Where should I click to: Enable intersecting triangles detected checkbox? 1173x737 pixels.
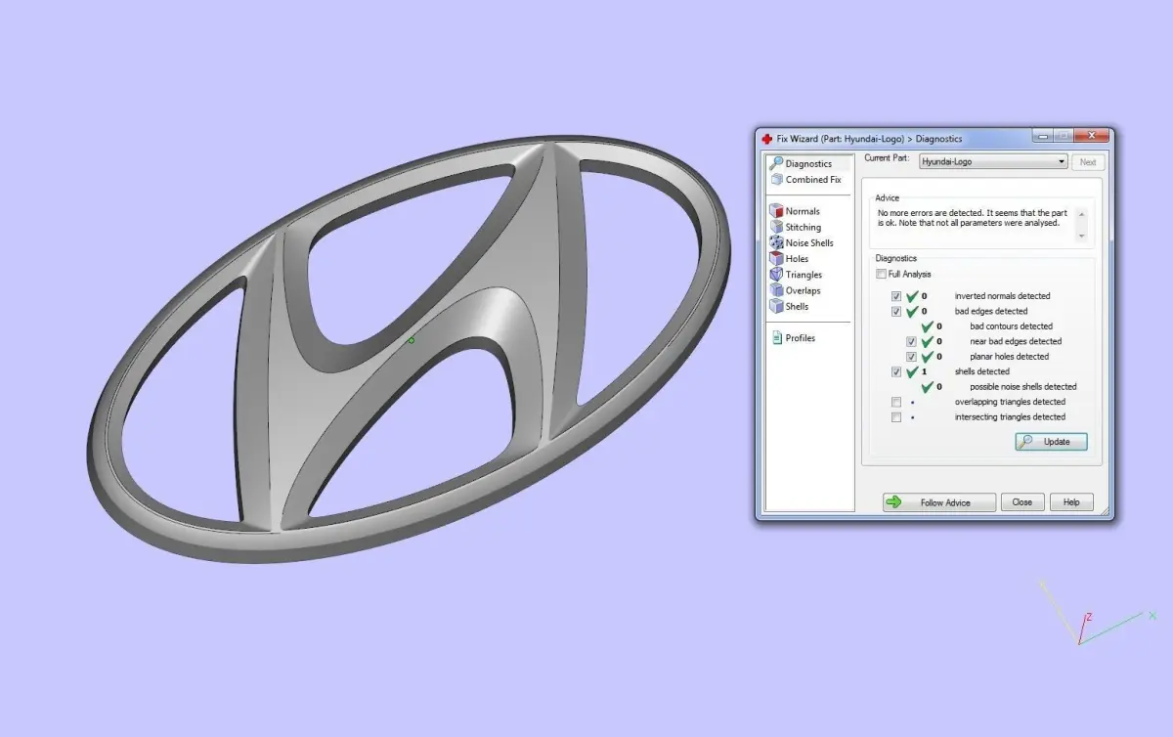point(896,417)
